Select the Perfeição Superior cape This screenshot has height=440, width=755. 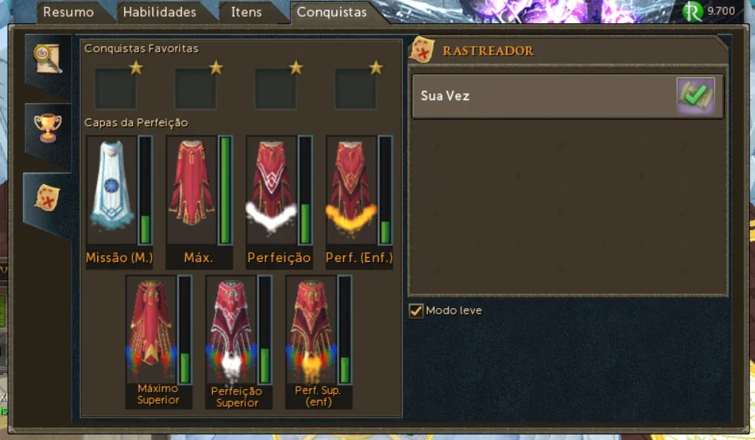click(x=231, y=329)
